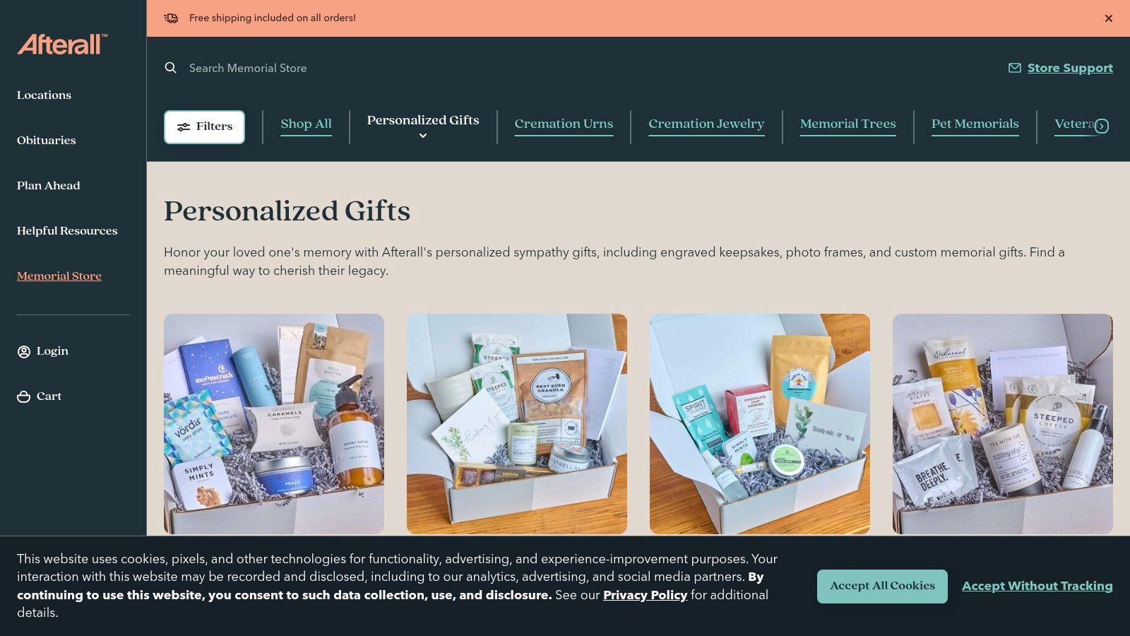Click the category carousel next arrow
The width and height of the screenshot is (1130, 636).
click(1101, 126)
